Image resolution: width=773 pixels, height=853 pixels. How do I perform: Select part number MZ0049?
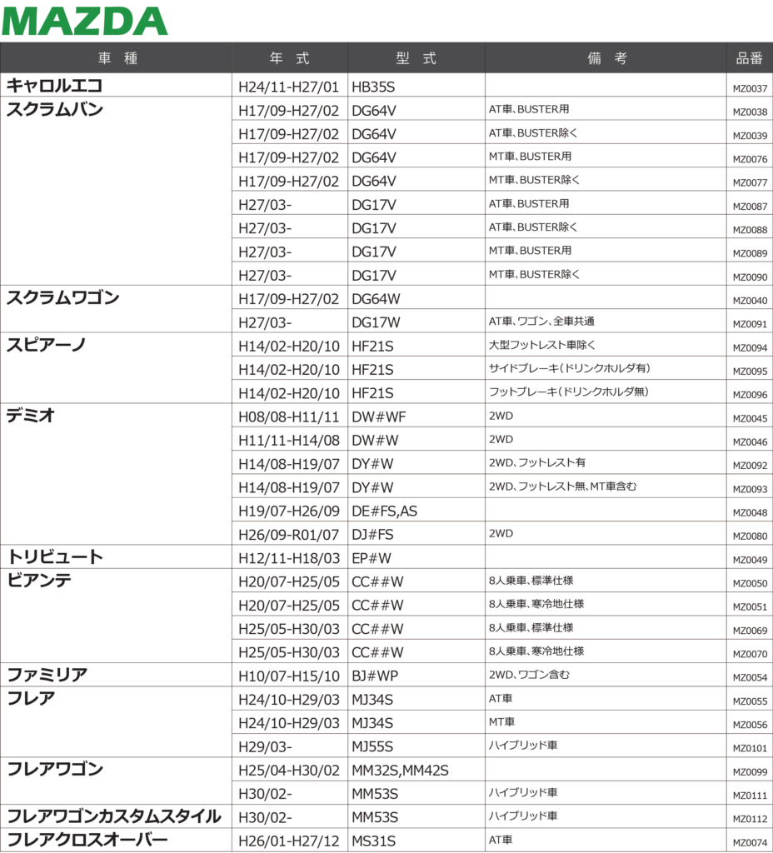pyautogui.click(x=750, y=560)
